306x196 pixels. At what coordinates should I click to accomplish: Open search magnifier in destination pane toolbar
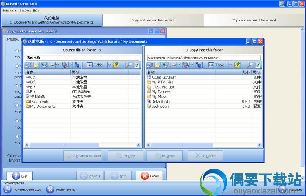[250, 65]
